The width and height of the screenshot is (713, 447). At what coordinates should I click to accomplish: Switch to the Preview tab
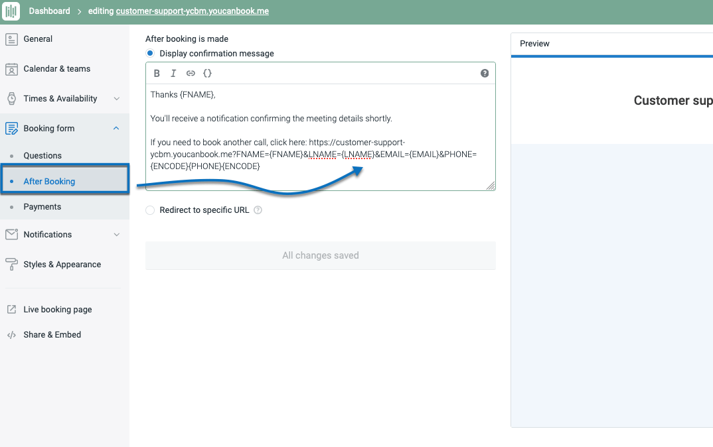pos(534,44)
